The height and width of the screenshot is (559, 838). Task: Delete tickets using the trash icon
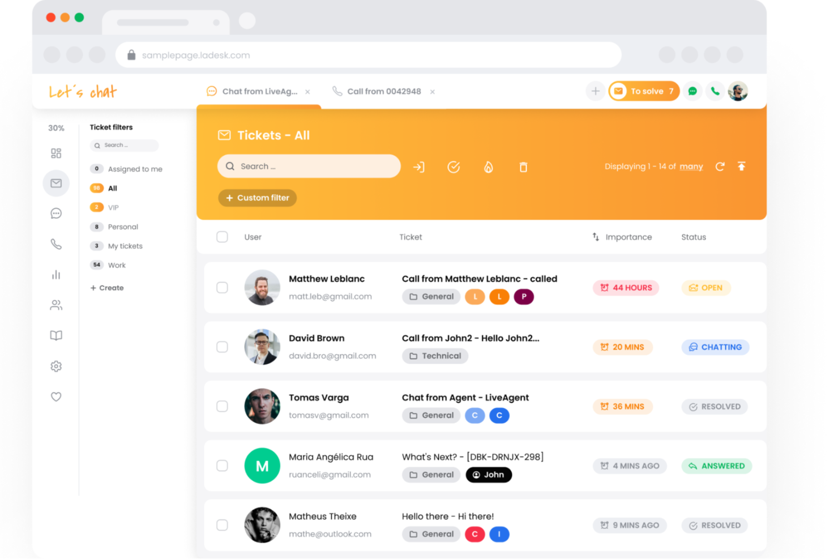click(x=523, y=167)
